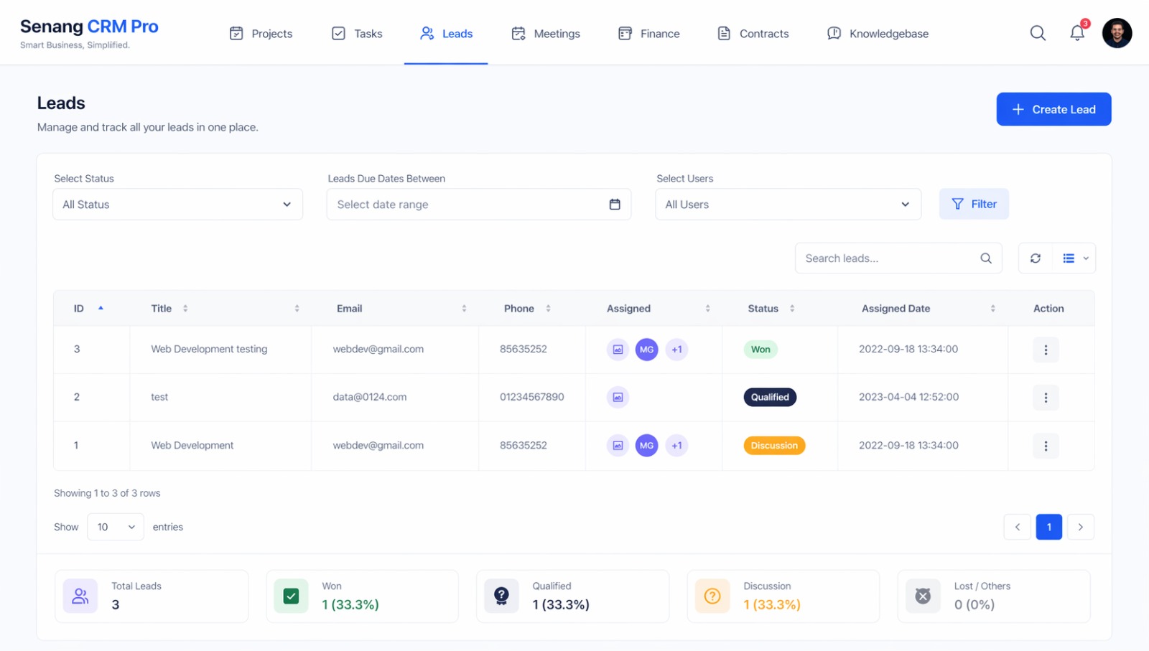This screenshot has width=1149, height=651.
Task: Click the +1 assignees badge on lead 3
Action: [676, 350]
